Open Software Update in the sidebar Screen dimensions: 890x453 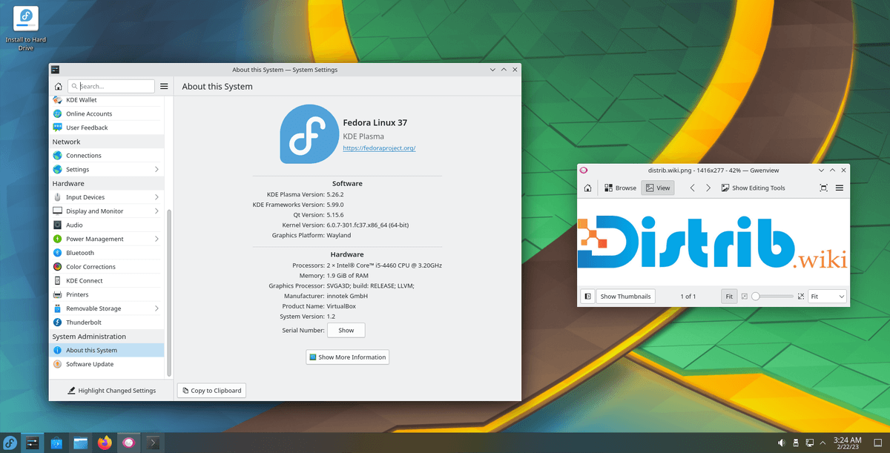pos(107,364)
